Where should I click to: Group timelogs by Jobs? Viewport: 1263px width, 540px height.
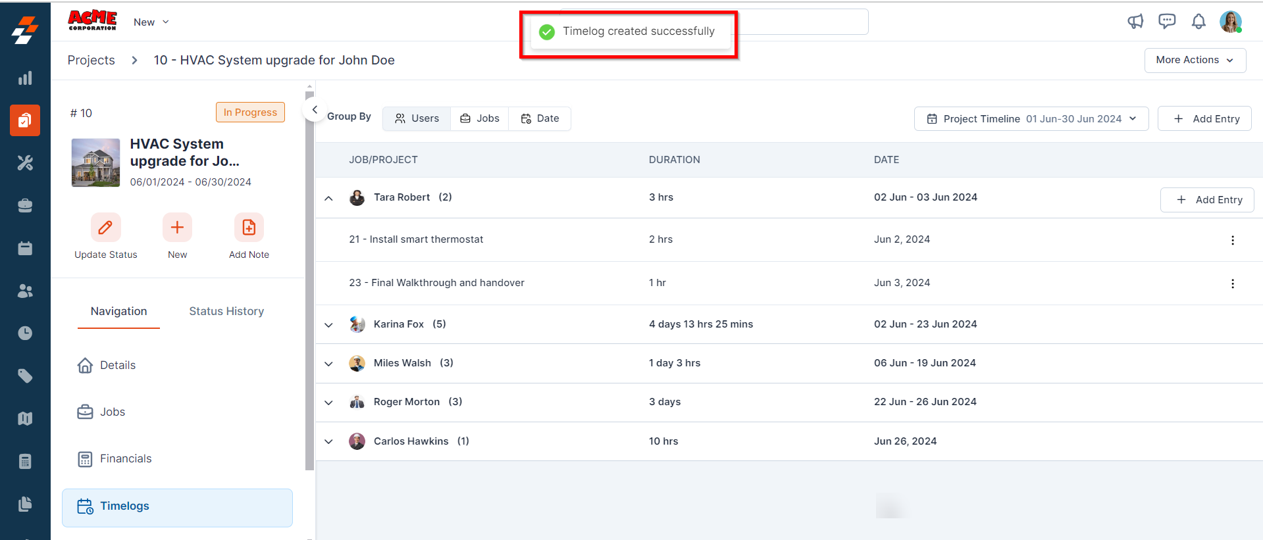479,118
